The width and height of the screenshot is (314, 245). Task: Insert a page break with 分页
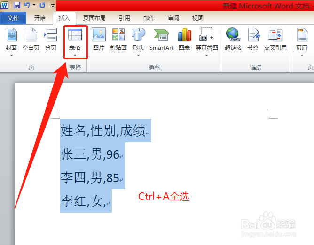tap(51, 39)
